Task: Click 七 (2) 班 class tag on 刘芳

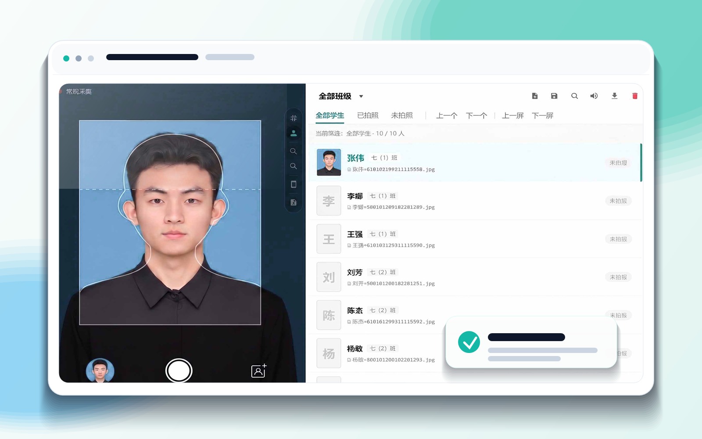Action: [x=383, y=272]
